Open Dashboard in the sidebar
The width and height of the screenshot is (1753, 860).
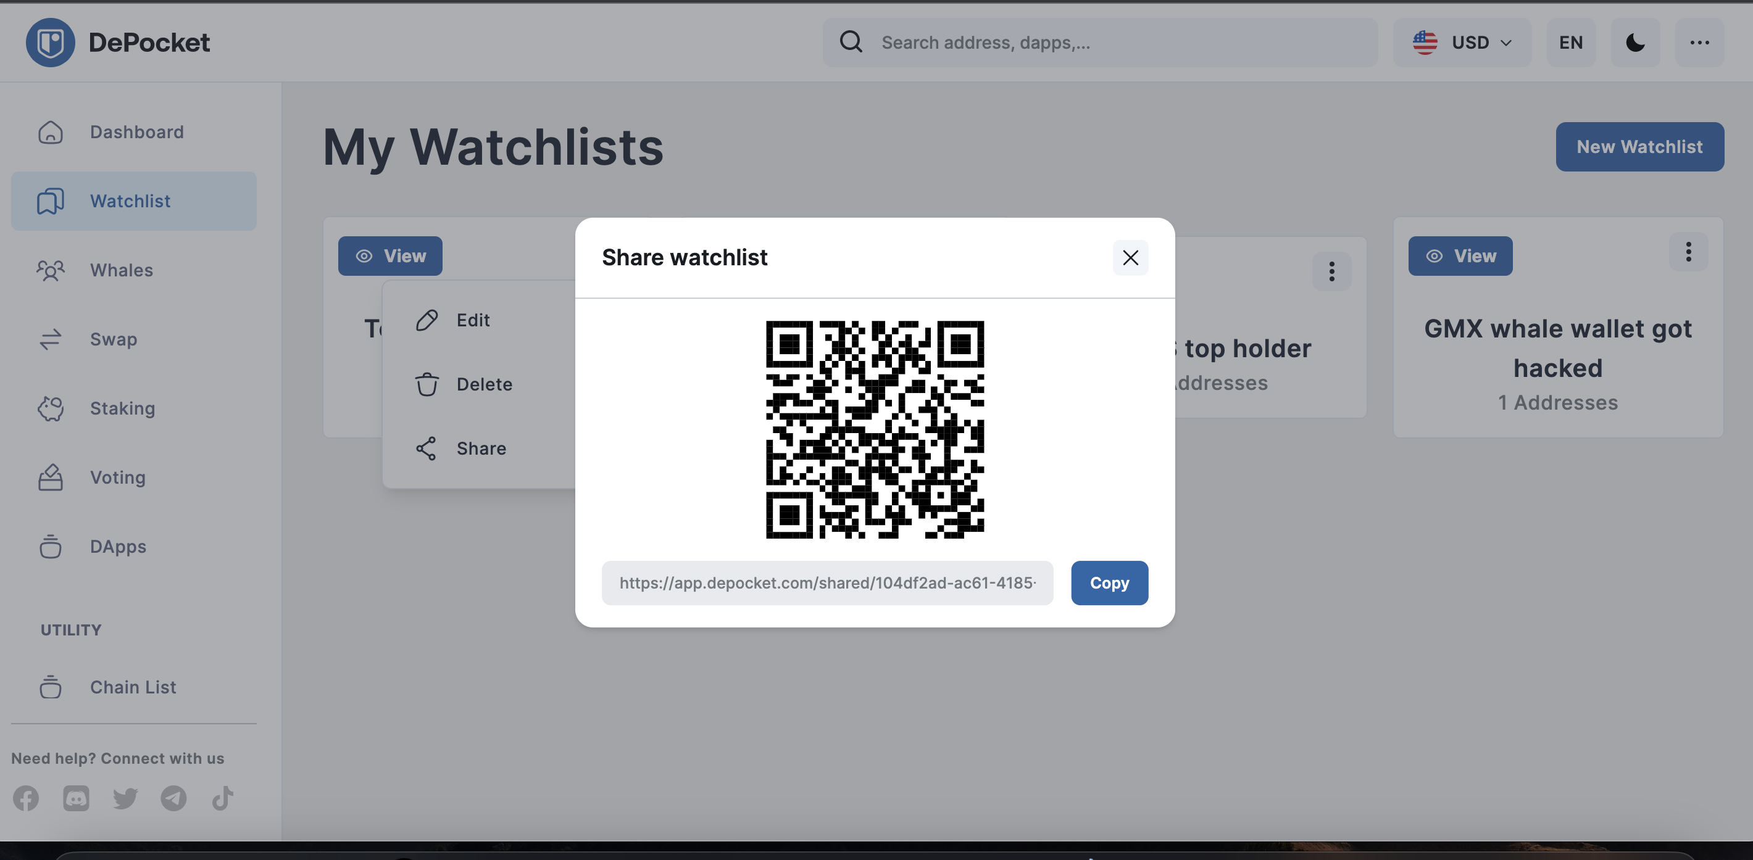134,132
